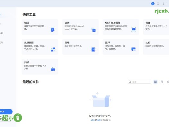Screen dimensions: 169x127
Task: Open the 扫描 (Scan) tool card
Action: tap(40, 67)
